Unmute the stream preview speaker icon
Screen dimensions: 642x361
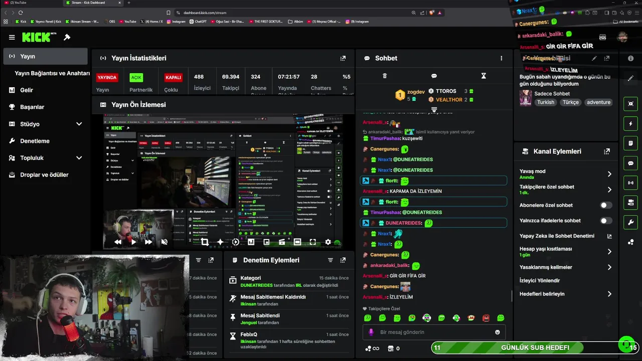coord(164,242)
